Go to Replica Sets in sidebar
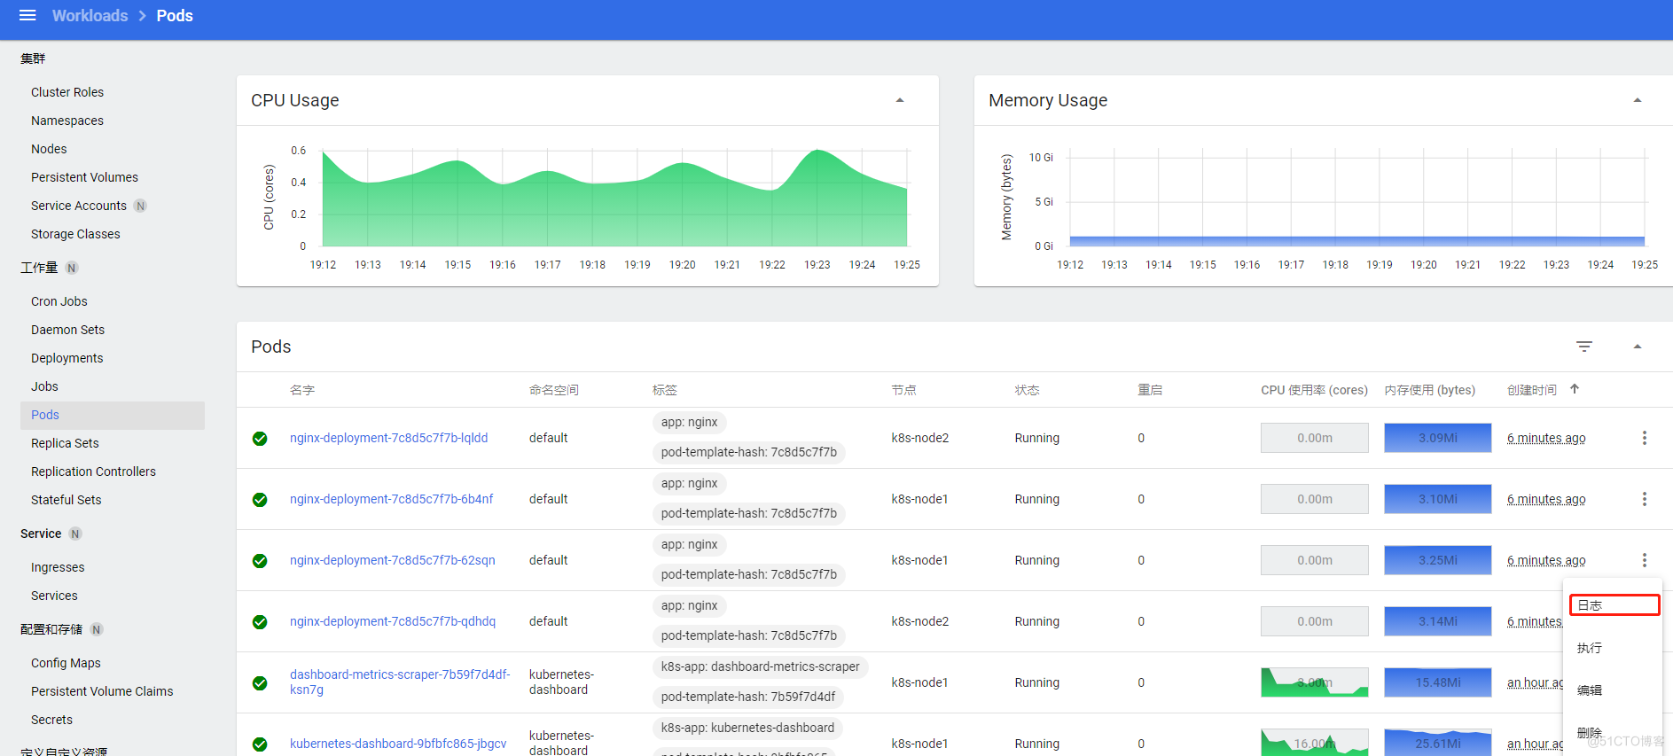 point(65,443)
